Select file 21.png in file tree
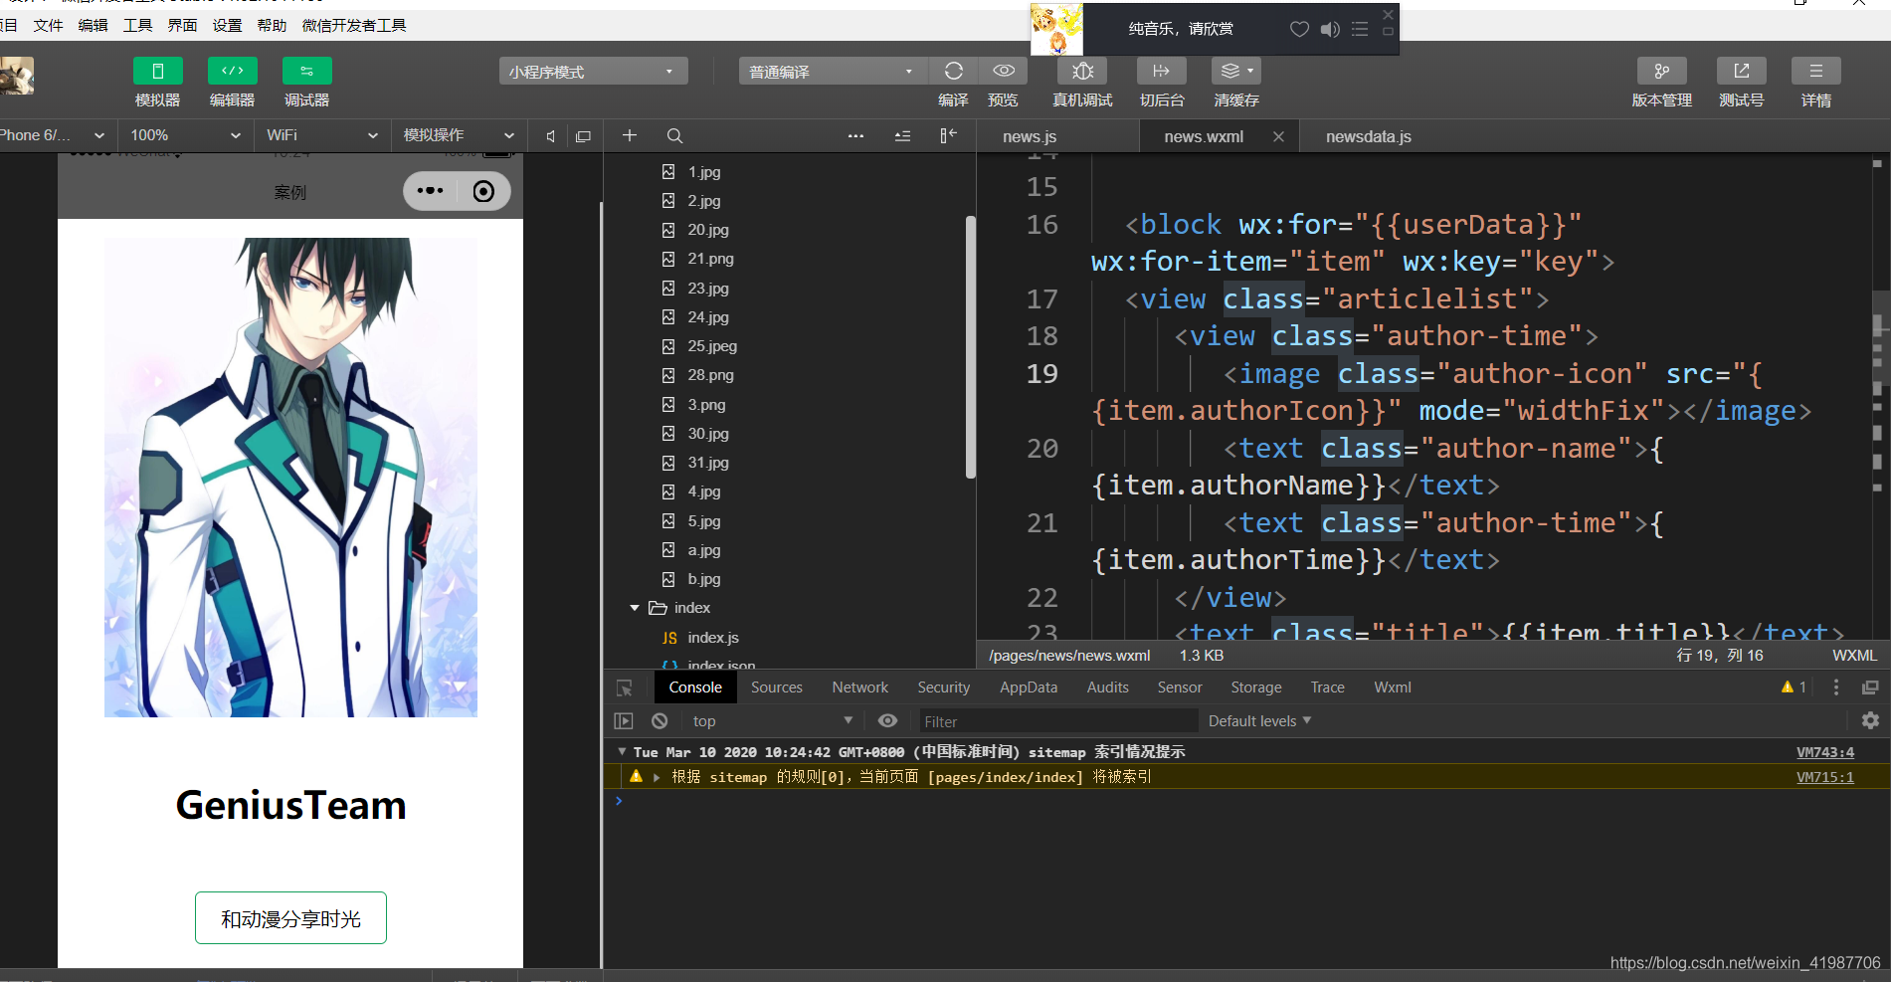The height and width of the screenshot is (982, 1891). point(710,259)
